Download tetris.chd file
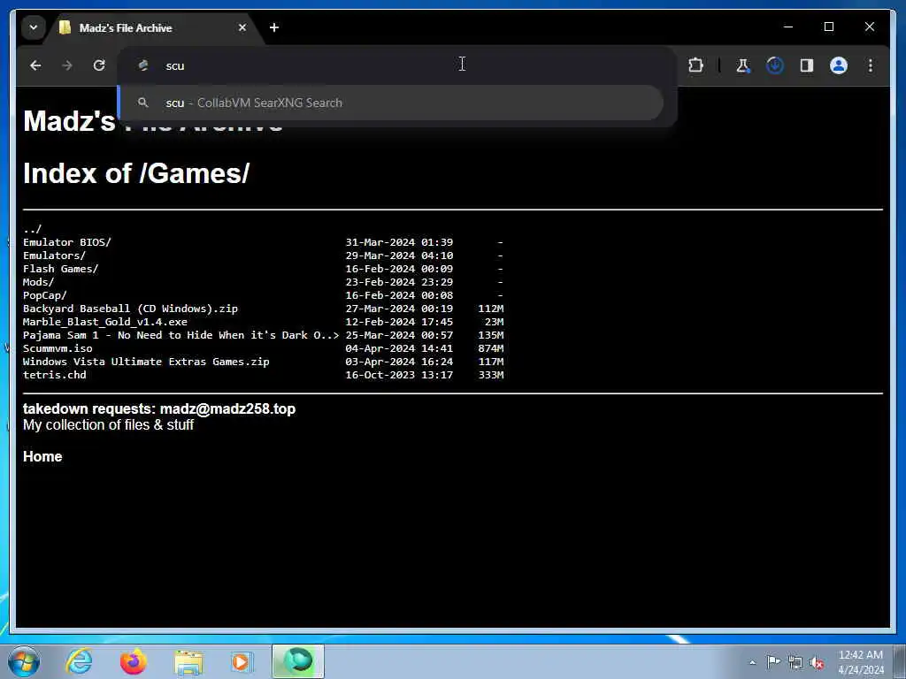 pos(54,375)
